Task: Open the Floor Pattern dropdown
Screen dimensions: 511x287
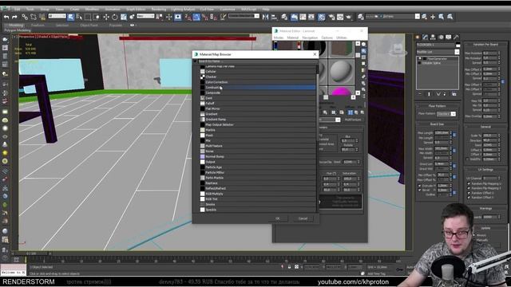Action: (x=446, y=114)
